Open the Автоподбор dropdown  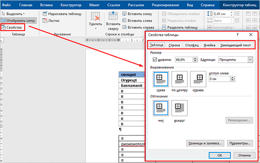click(x=221, y=27)
